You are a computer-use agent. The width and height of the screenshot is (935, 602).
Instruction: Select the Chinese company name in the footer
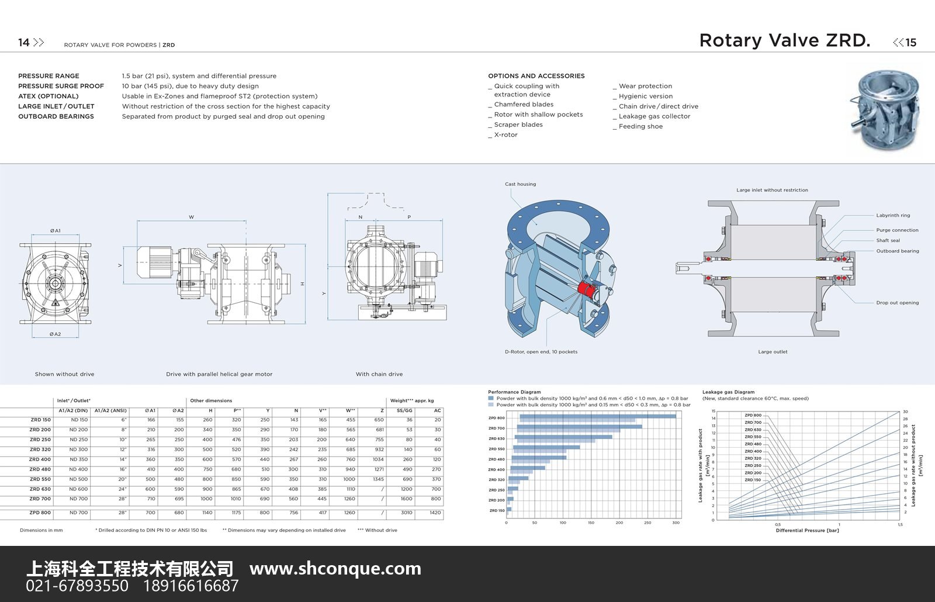130,568
